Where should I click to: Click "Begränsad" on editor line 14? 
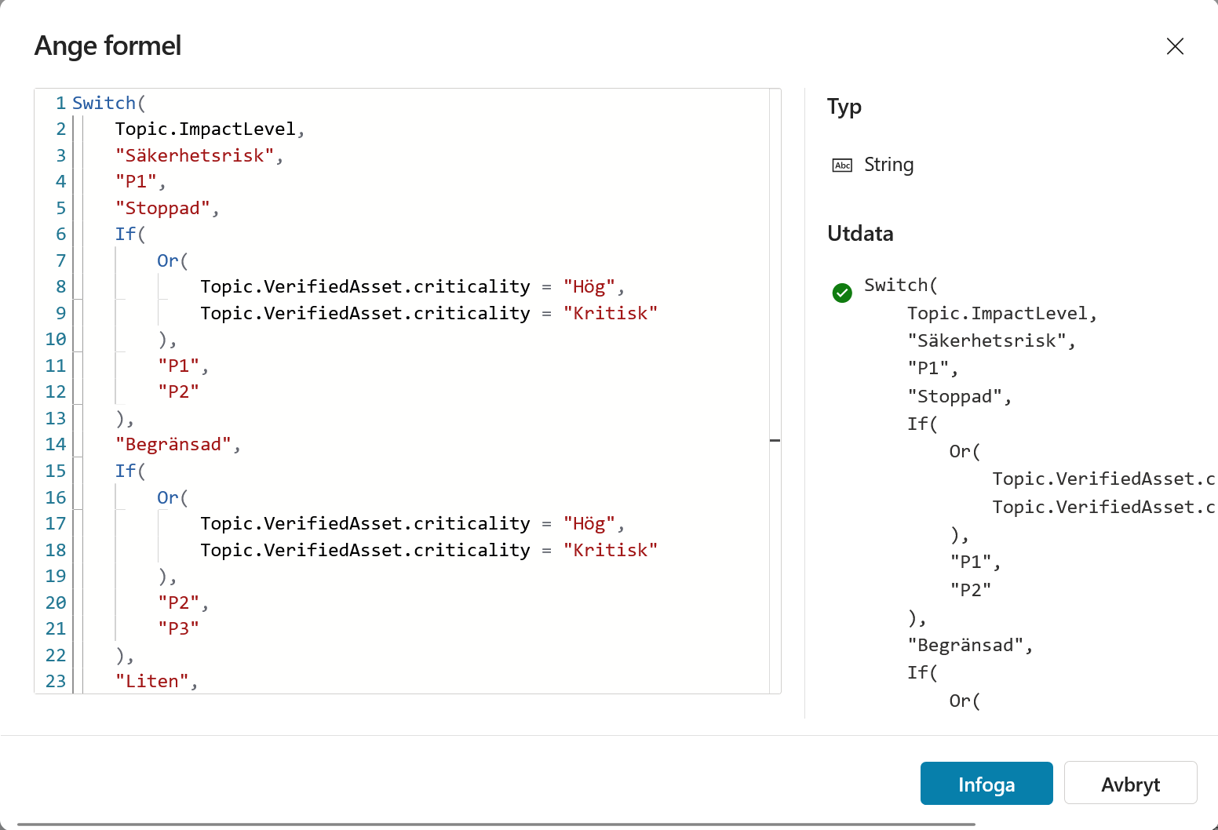(x=173, y=445)
